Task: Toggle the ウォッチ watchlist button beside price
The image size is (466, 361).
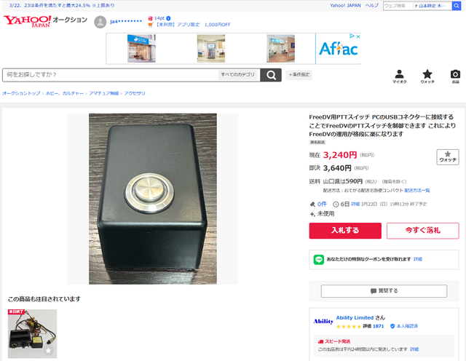Action: (x=448, y=157)
